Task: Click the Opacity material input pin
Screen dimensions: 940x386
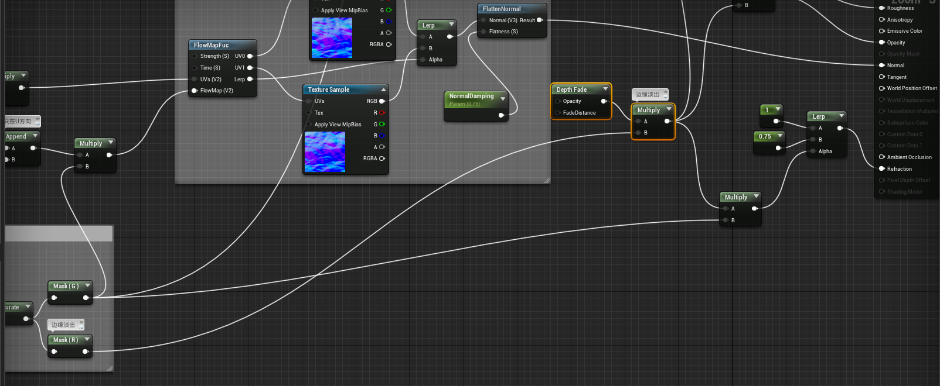Action: (882, 42)
